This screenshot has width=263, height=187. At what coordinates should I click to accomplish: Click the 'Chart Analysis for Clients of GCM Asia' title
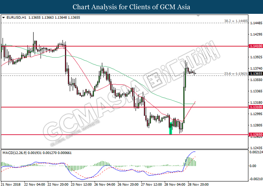click(131, 7)
